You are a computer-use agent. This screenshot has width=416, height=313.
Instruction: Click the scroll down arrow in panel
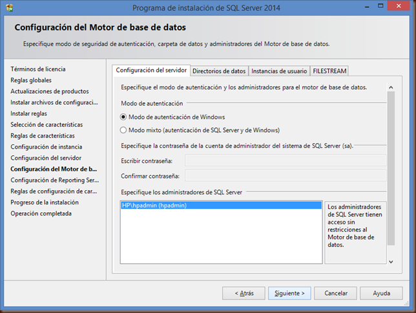391,262
